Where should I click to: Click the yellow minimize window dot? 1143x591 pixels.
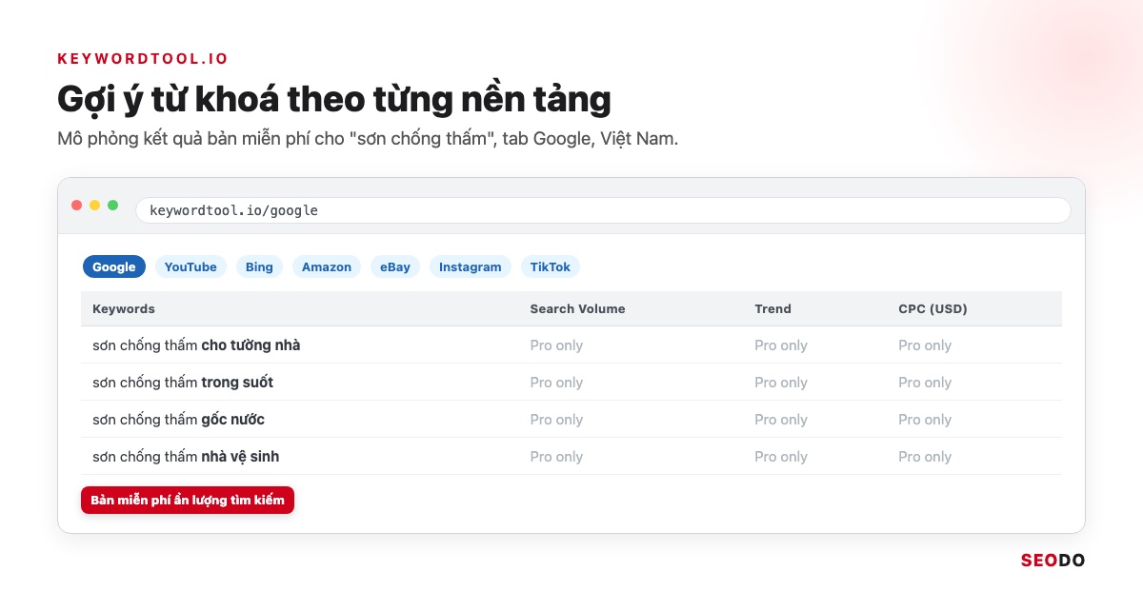(x=95, y=206)
